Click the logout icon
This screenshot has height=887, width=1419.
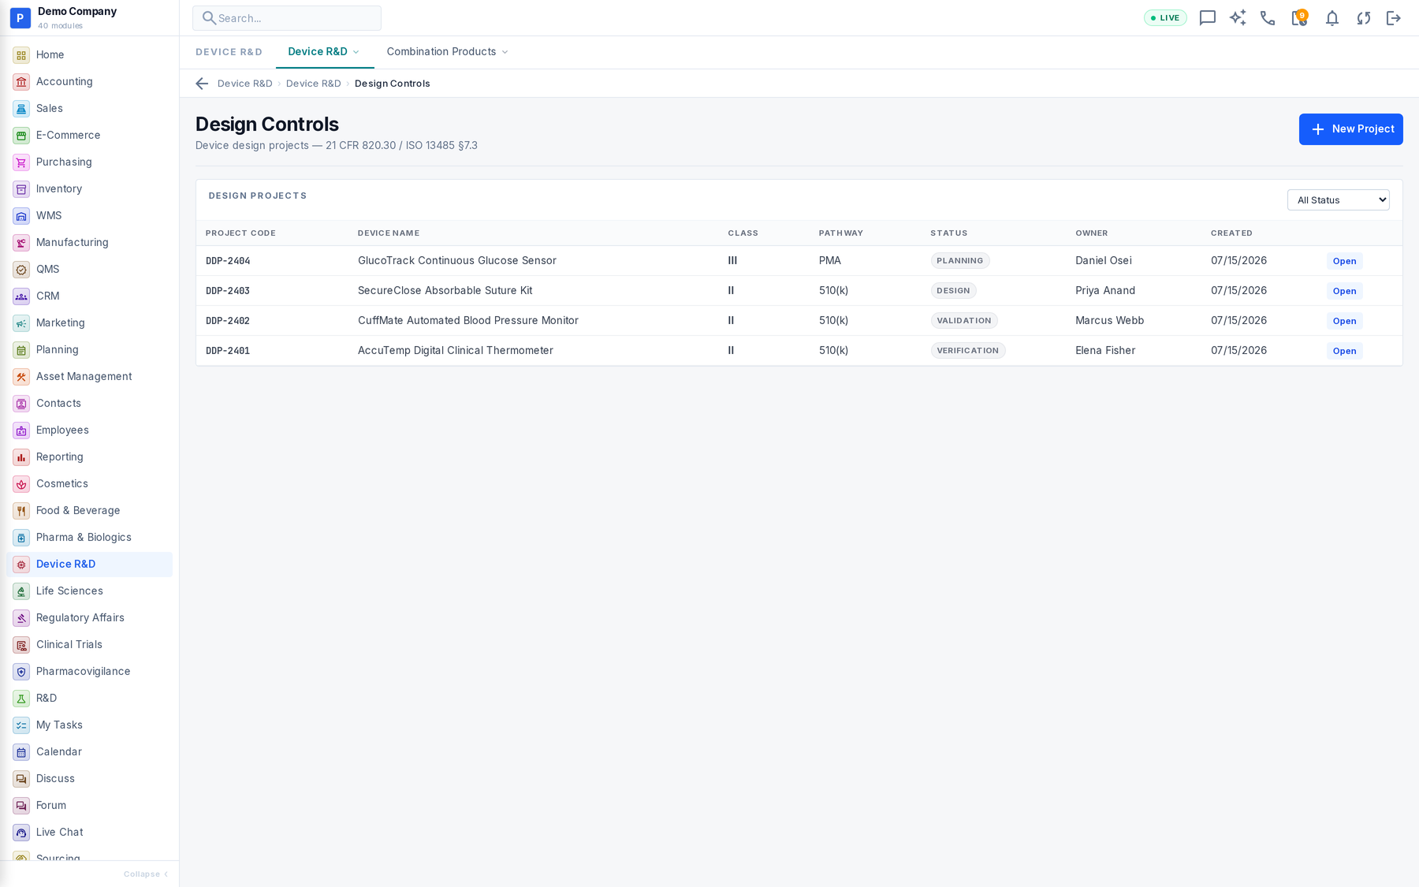pos(1394,18)
